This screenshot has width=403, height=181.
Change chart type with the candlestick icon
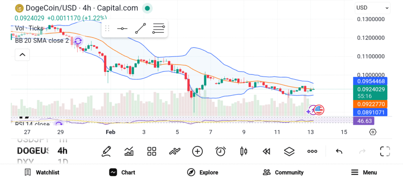(244, 151)
